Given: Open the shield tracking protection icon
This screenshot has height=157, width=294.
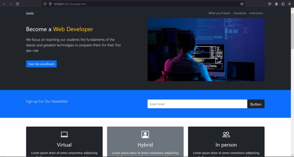Looking at the screenshot, I should 45,4.
